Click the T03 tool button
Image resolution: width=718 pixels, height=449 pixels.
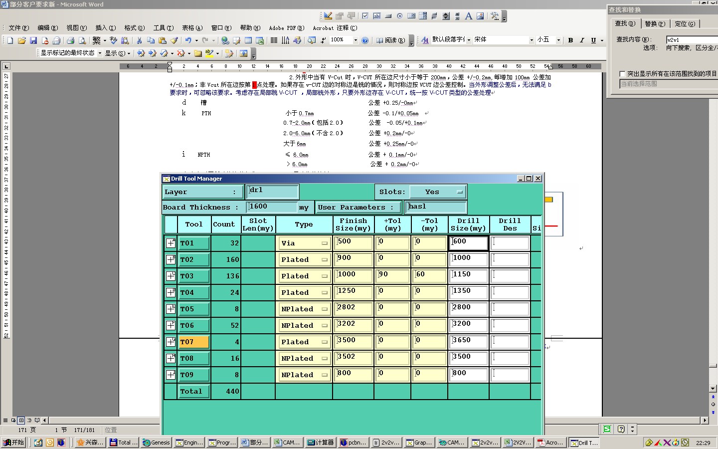click(193, 276)
